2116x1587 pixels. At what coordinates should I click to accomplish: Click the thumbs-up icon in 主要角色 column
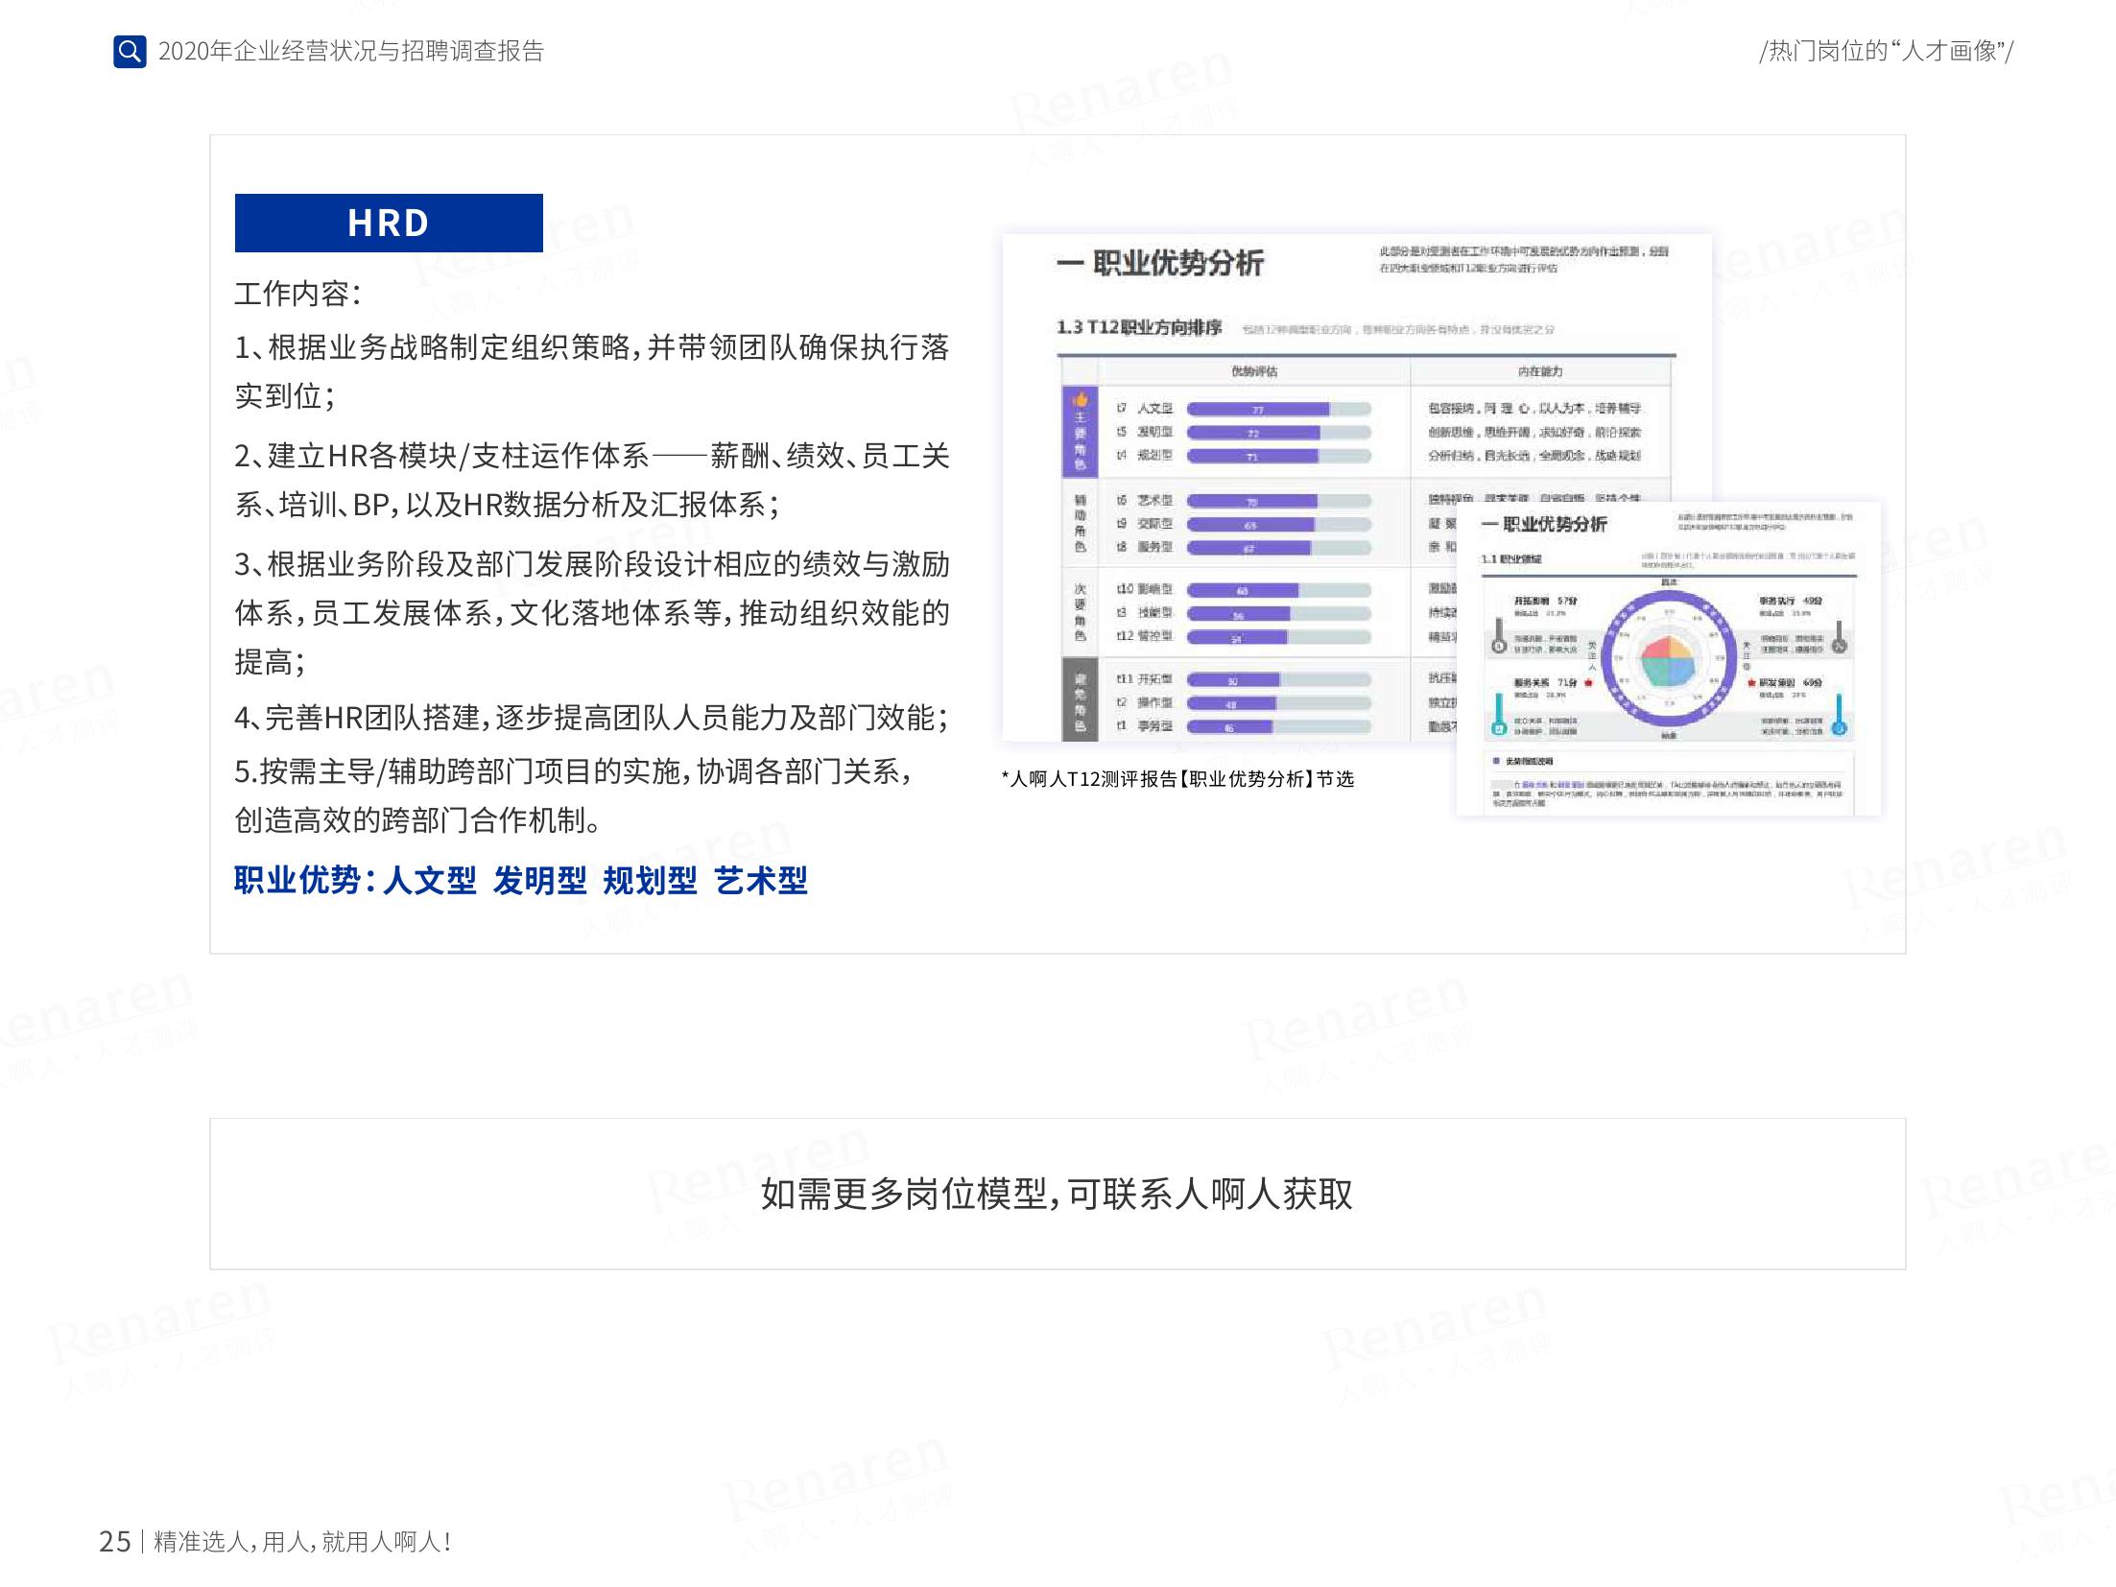click(1081, 399)
